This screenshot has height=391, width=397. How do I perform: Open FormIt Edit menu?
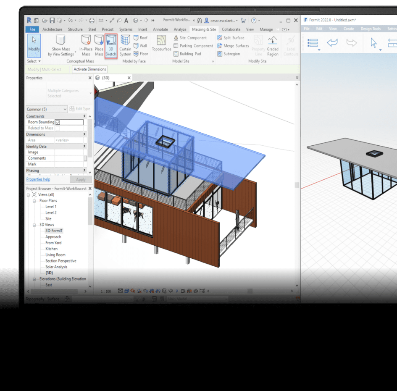[319, 29]
